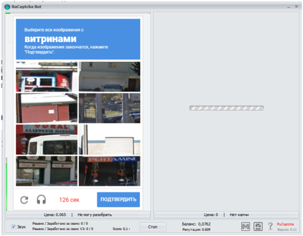Click the striped loading progress bar
This screenshot has height=236, width=303.
coord(227,108)
